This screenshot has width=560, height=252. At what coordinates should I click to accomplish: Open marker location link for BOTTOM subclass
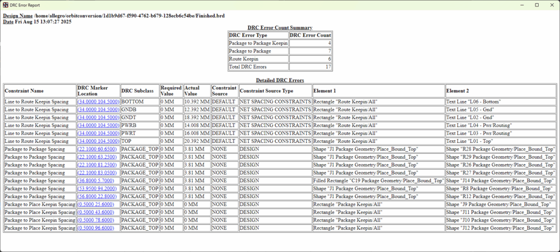point(98,101)
